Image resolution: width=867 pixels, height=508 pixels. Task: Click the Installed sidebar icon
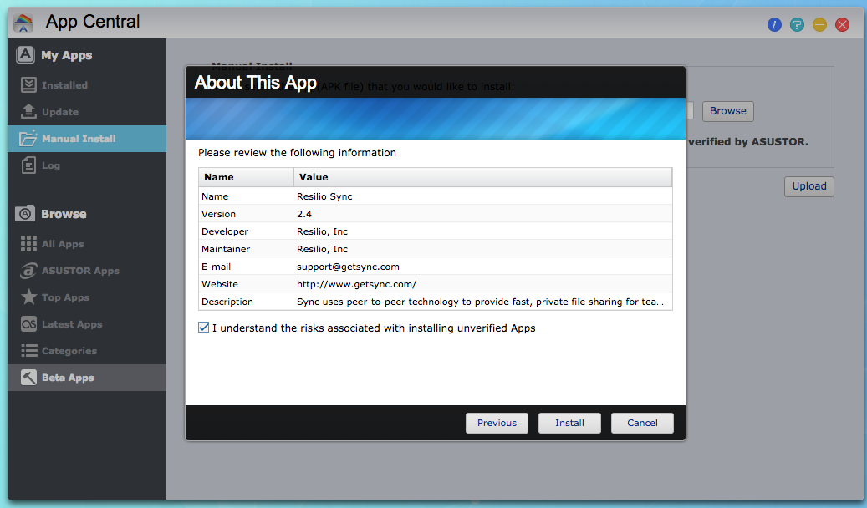tap(28, 84)
